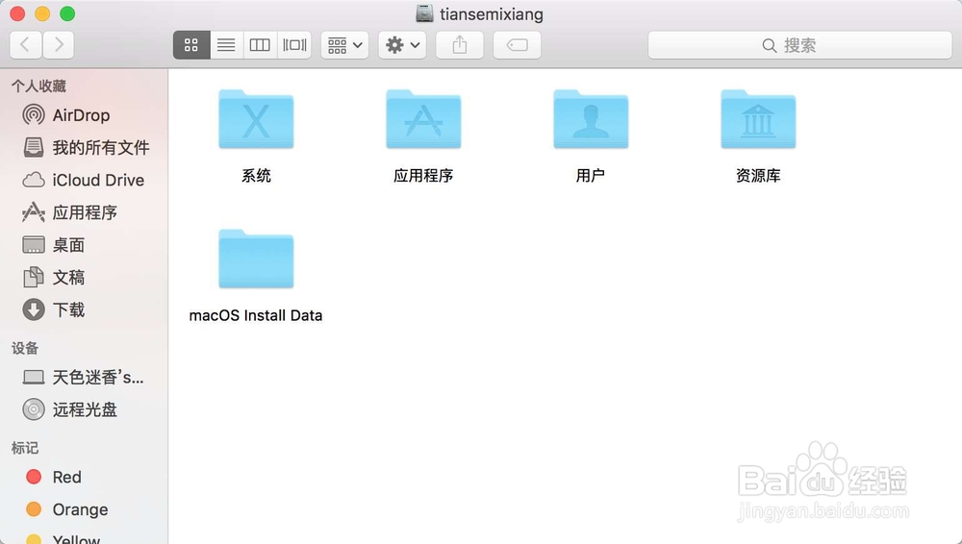The width and height of the screenshot is (962, 544).
Task: Select the 用户 folder icon
Action: click(x=591, y=119)
